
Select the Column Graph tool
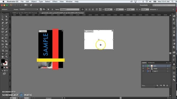[6, 51]
